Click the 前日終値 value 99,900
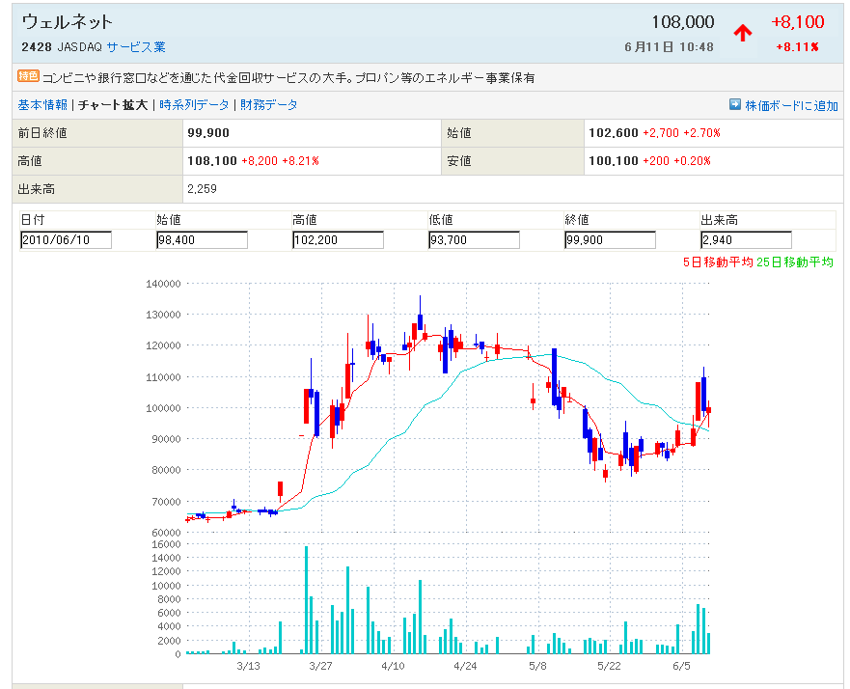Image resolution: width=850 pixels, height=689 pixels. click(x=208, y=133)
